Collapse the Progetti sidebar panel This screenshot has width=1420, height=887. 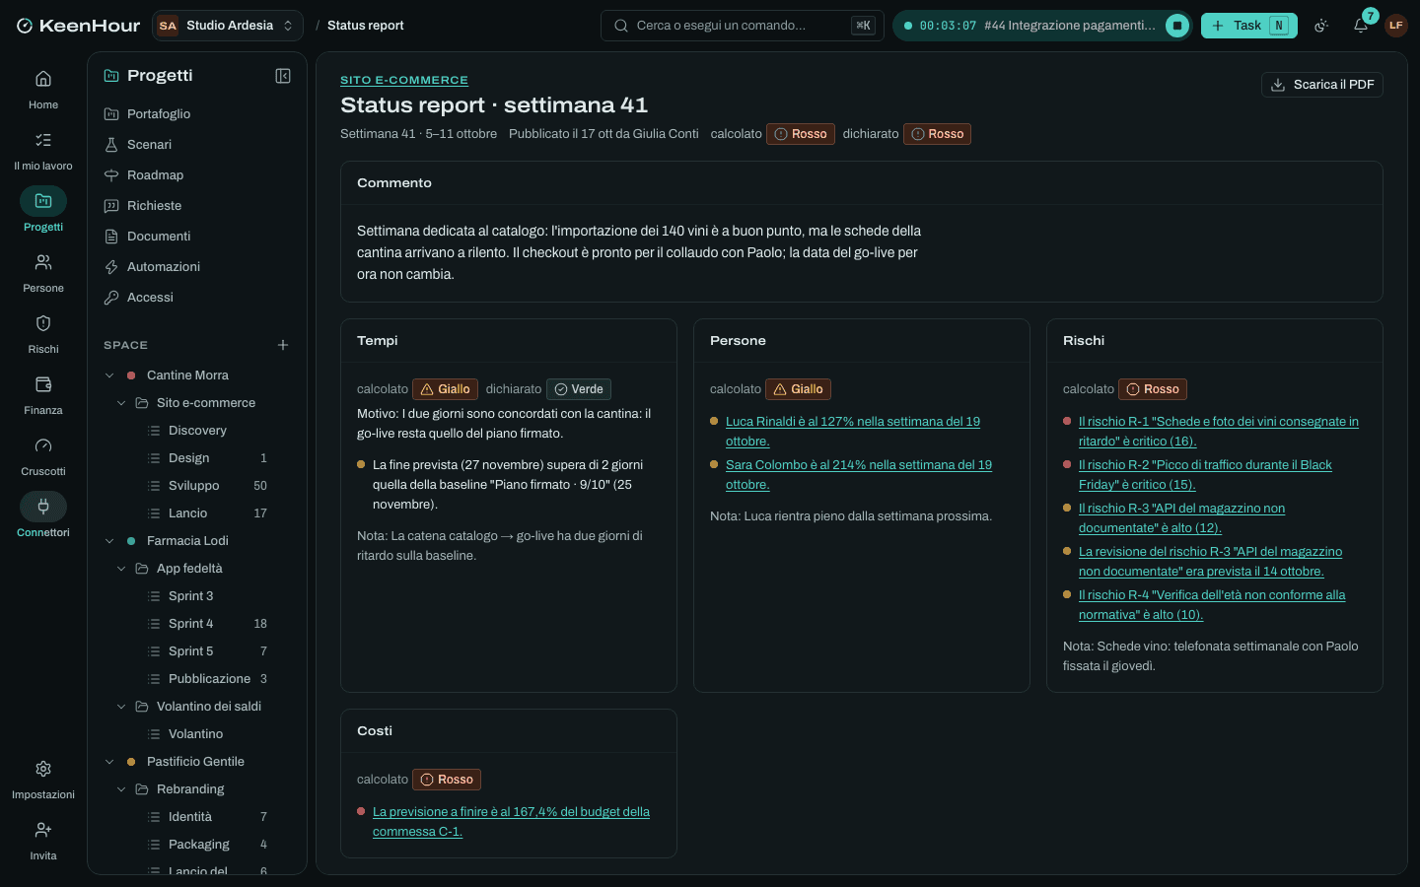283,76
